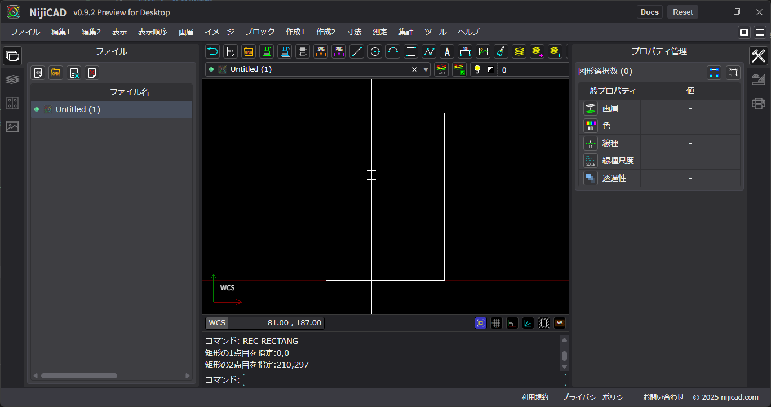Click the command input field
Viewport: 771px width, 407px height.
coord(405,380)
